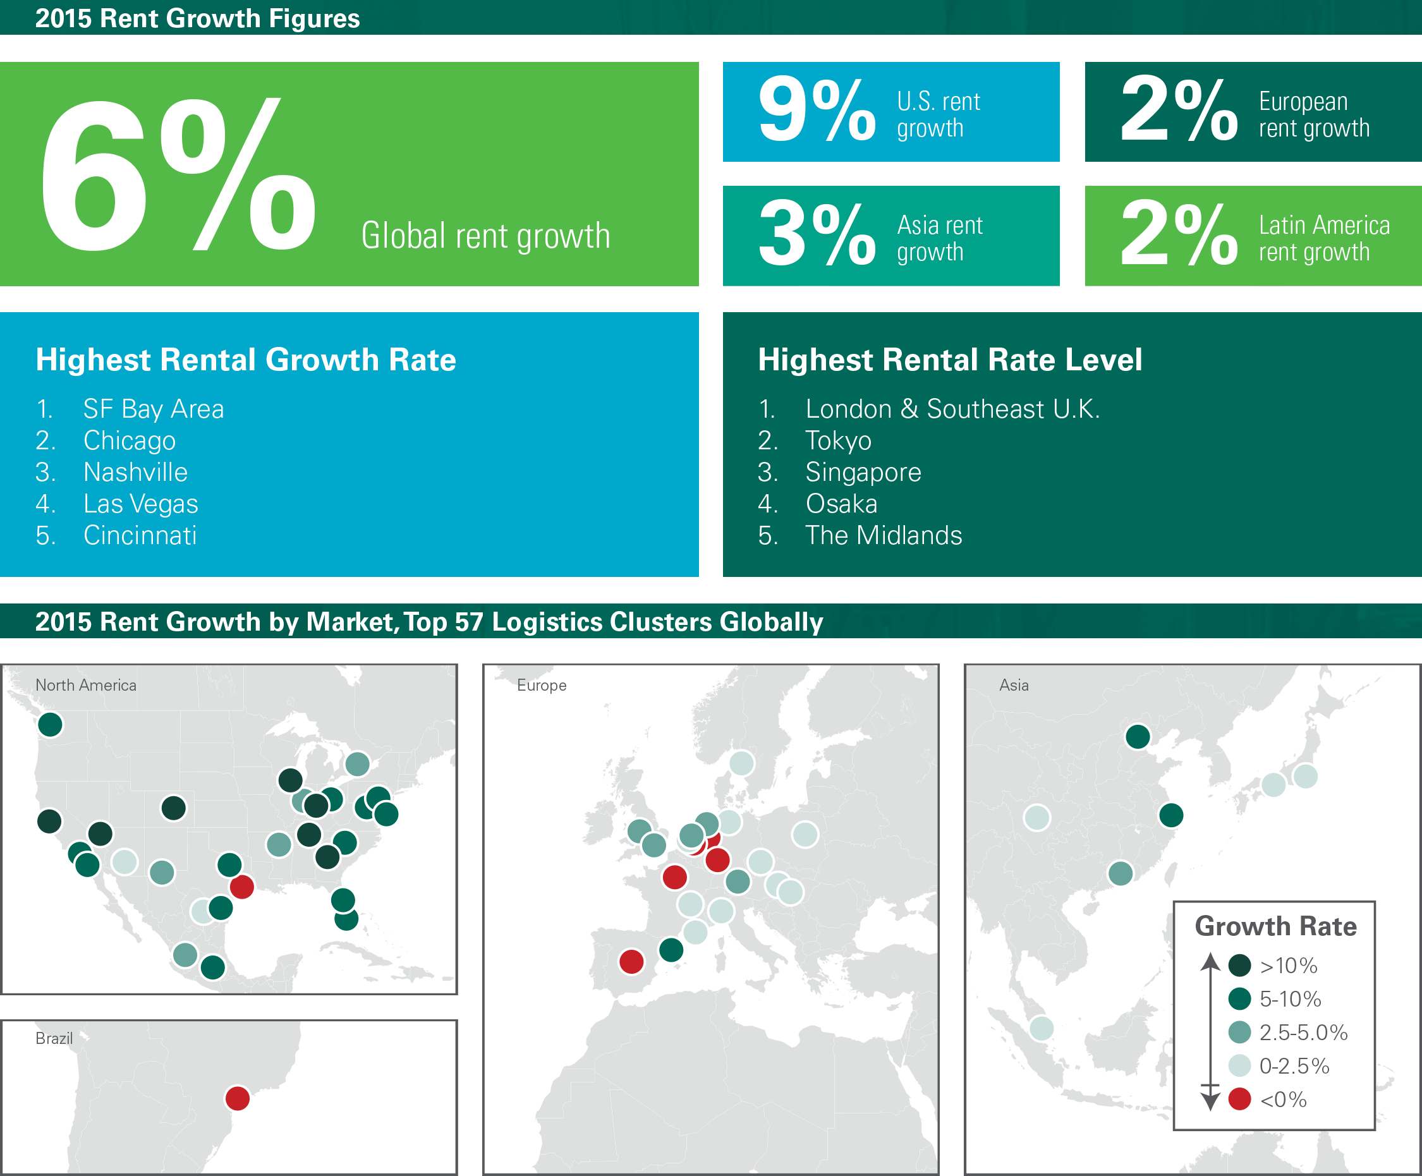The height and width of the screenshot is (1176, 1422).
Task: Select the dark green dot in northern China
Action: point(1137,736)
